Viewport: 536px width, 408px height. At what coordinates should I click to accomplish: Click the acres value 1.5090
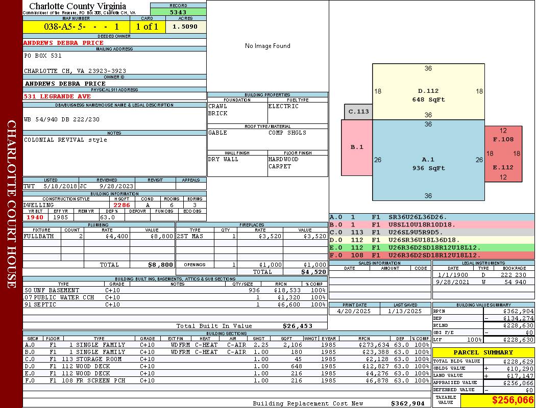tap(186, 27)
